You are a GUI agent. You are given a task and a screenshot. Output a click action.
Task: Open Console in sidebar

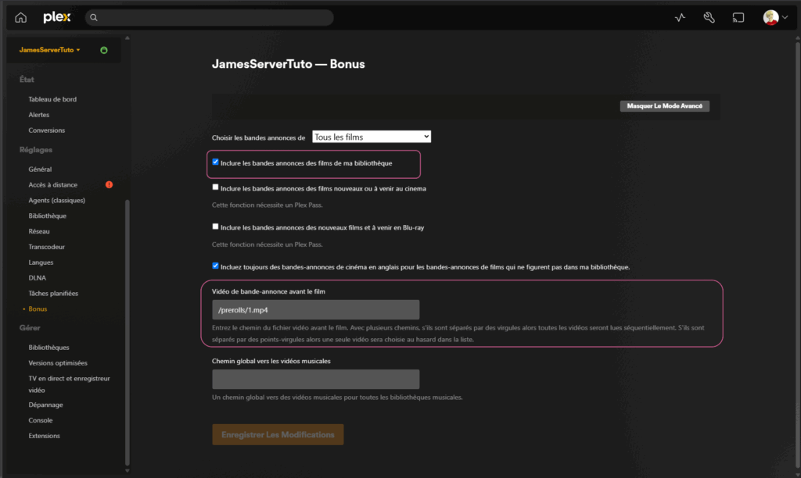41,420
